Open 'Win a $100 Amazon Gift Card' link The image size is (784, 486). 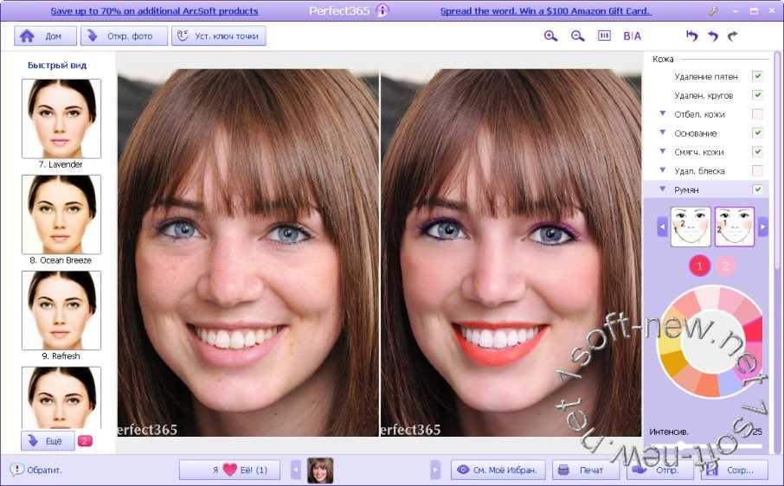[545, 11]
